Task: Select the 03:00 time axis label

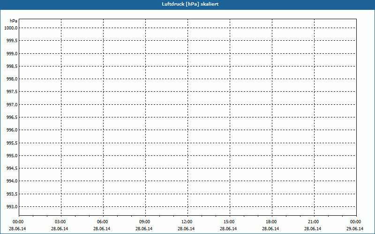Action: [60, 222]
